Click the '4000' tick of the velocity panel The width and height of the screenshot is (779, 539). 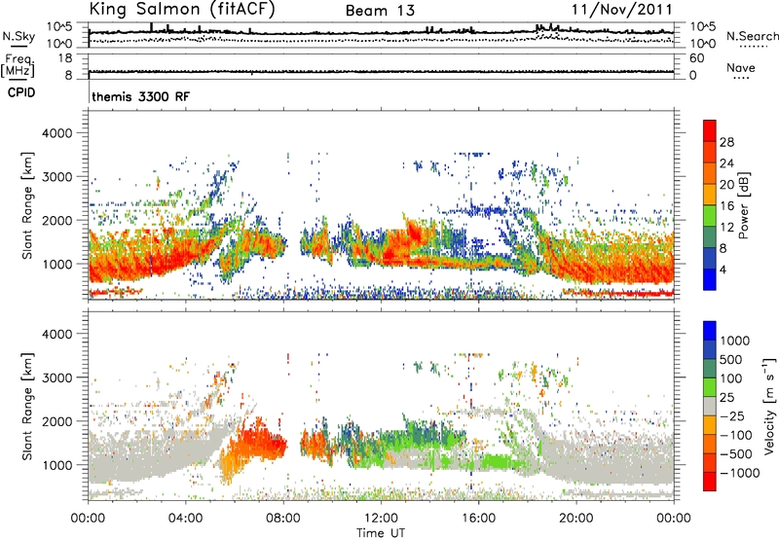[x=57, y=334]
